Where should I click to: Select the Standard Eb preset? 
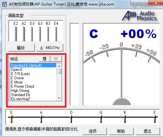(x=33, y=95)
